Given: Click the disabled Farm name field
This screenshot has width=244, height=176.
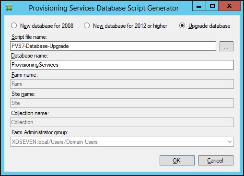Looking at the screenshot, I should (122, 84).
